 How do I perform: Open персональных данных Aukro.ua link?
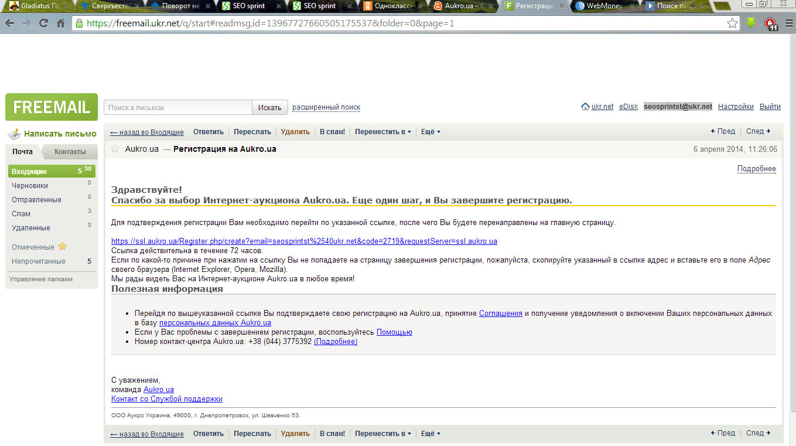point(215,322)
